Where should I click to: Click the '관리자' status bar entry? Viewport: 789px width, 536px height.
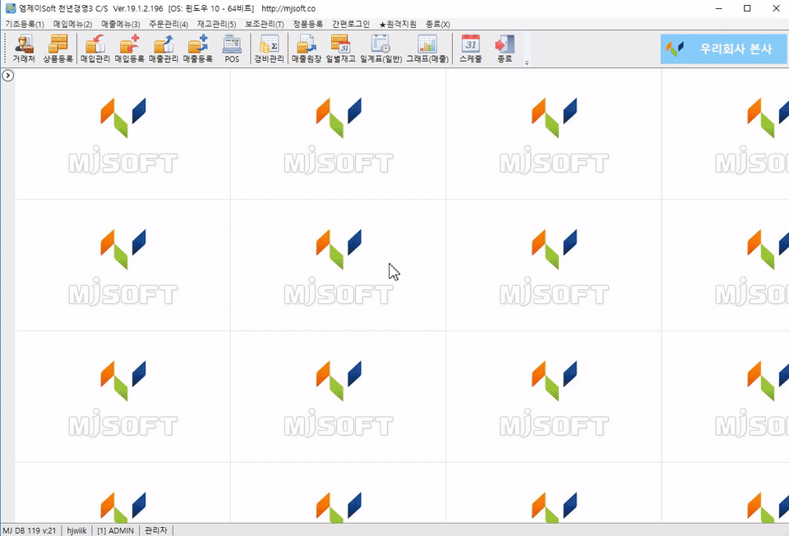coord(156,530)
